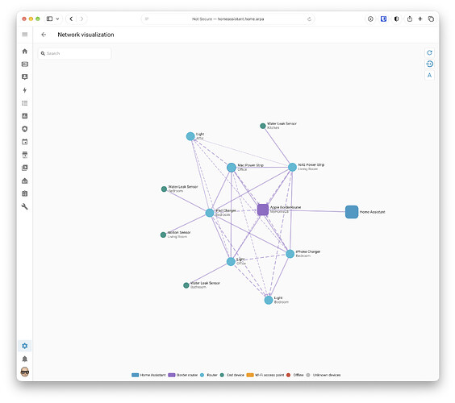Open the Bitwarden extension icon in Safari
Image resolution: width=455 pixels, height=403 pixels.
pos(383,19)
